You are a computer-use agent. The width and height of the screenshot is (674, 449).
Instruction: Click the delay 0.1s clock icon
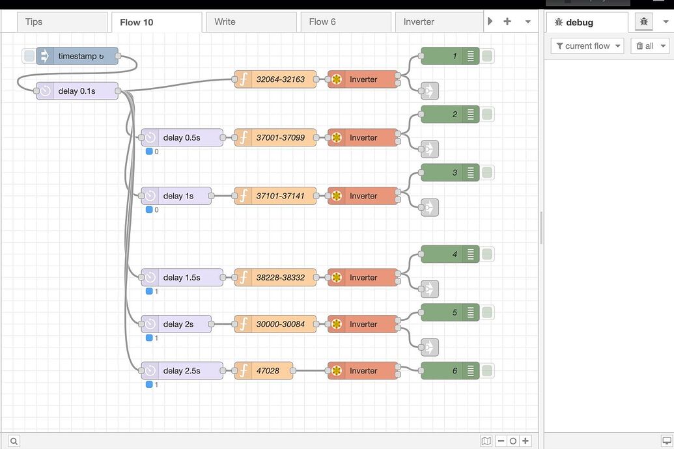pos(45,91)
